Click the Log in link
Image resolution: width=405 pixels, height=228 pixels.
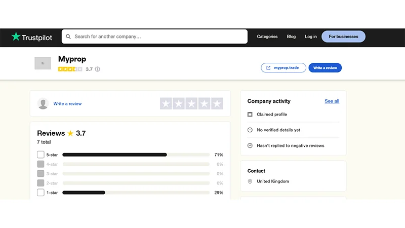pyautogui.click(x=311, y=36)
